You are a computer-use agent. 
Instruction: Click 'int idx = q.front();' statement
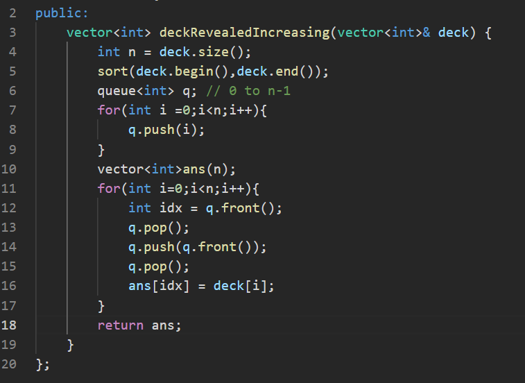point(205,208)
